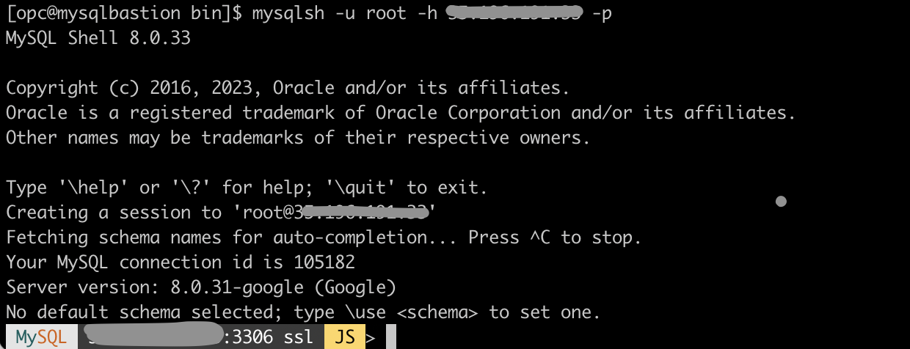The height and width of the screenshot is (349, 910).
Task: Click the blinking cursor block at prompt
Action: coord(390,337)
